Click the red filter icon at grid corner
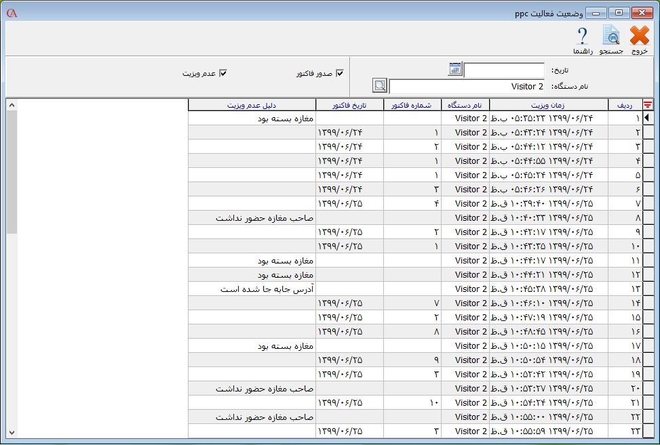The image size is (660, 445). (648, 104)
